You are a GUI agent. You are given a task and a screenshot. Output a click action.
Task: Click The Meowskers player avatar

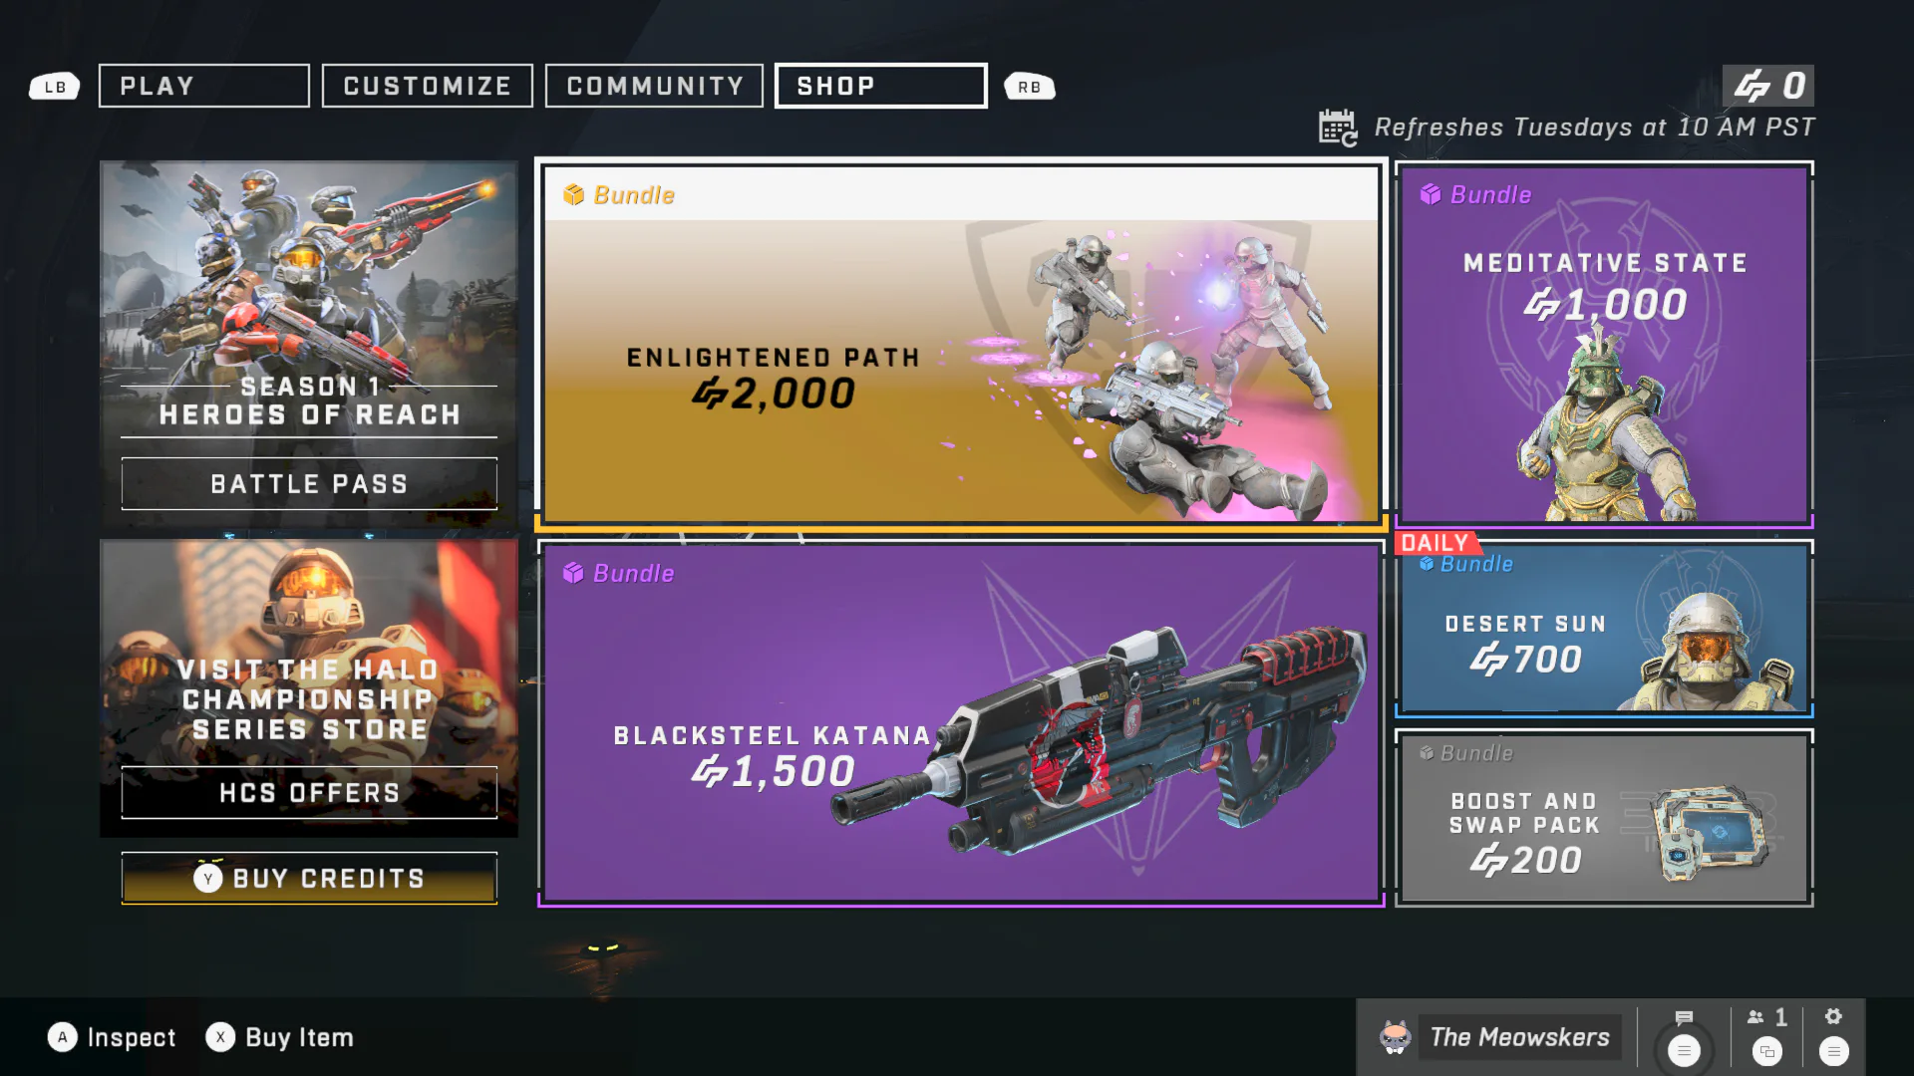pyautogui.click(x=1395, y=1037)
